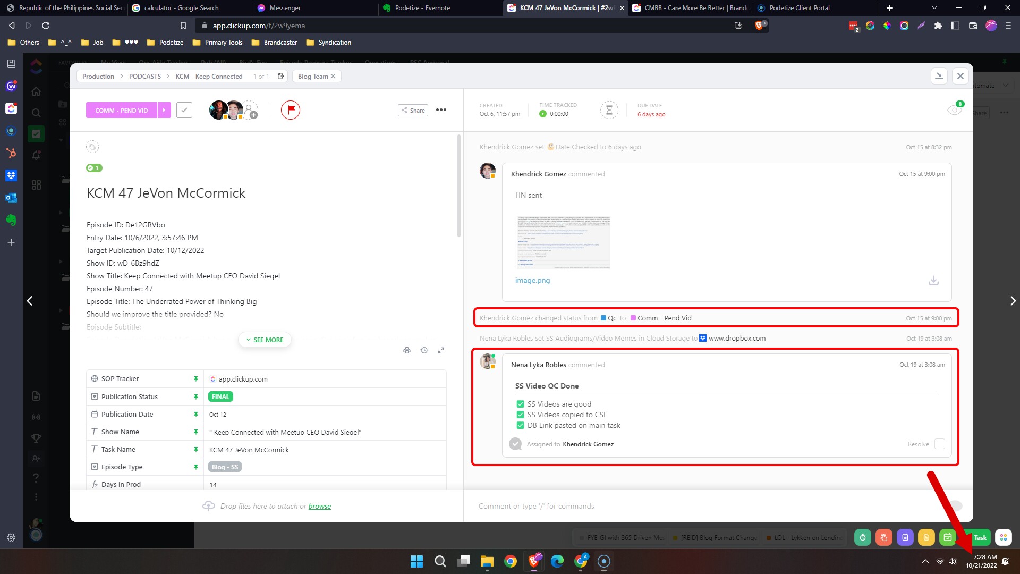The image size is (1020, 574).
Task: Click the print description icon
Action: coord(407,350)
